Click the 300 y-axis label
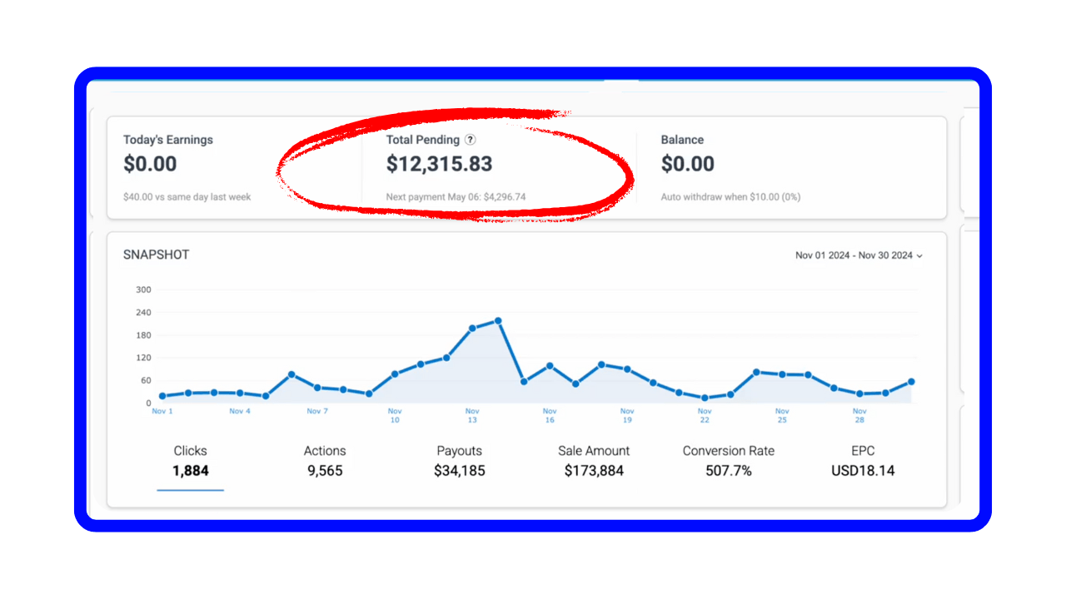 point(143,290)
